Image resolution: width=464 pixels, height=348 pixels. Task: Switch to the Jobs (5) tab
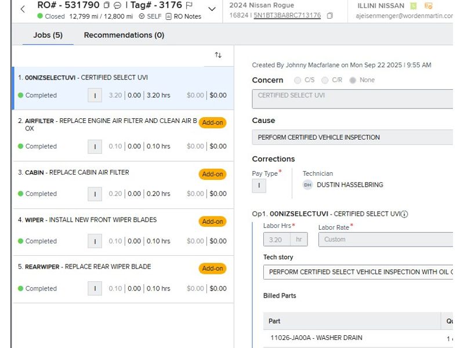[48, 35]
